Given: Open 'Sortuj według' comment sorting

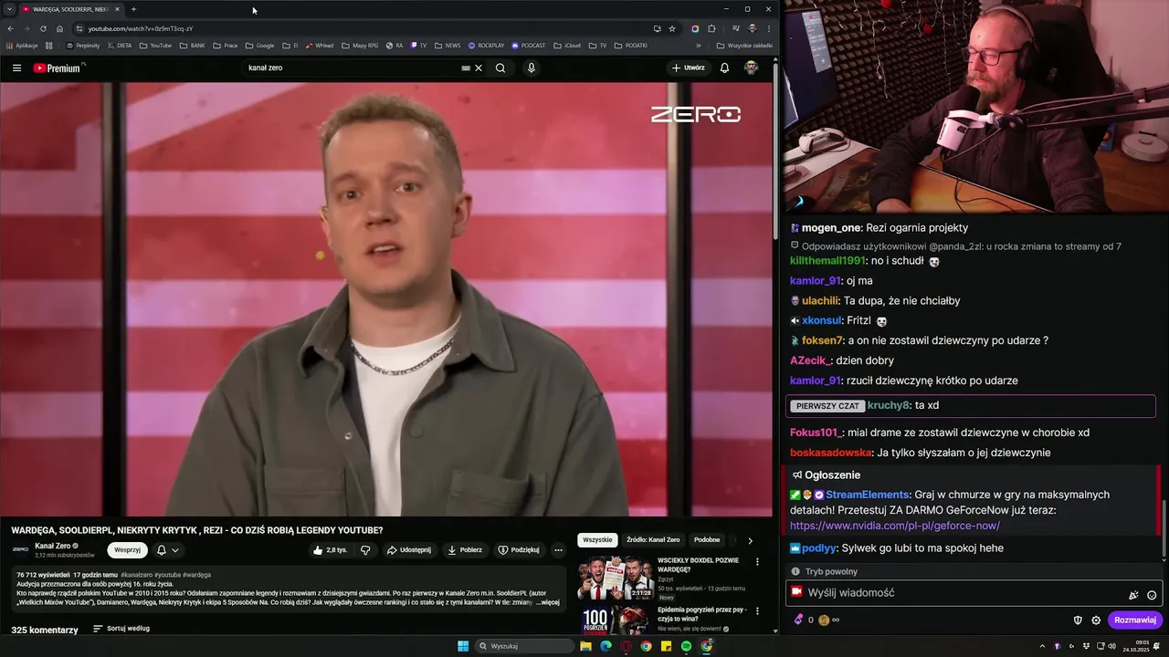Looking at the screenshot, I should point(121,629).
